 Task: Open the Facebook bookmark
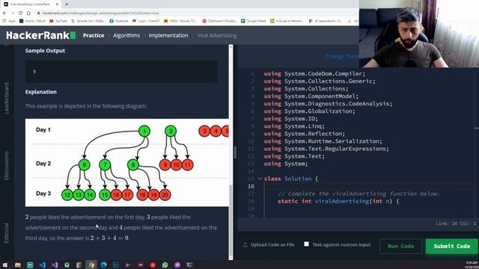pos(119,21)
